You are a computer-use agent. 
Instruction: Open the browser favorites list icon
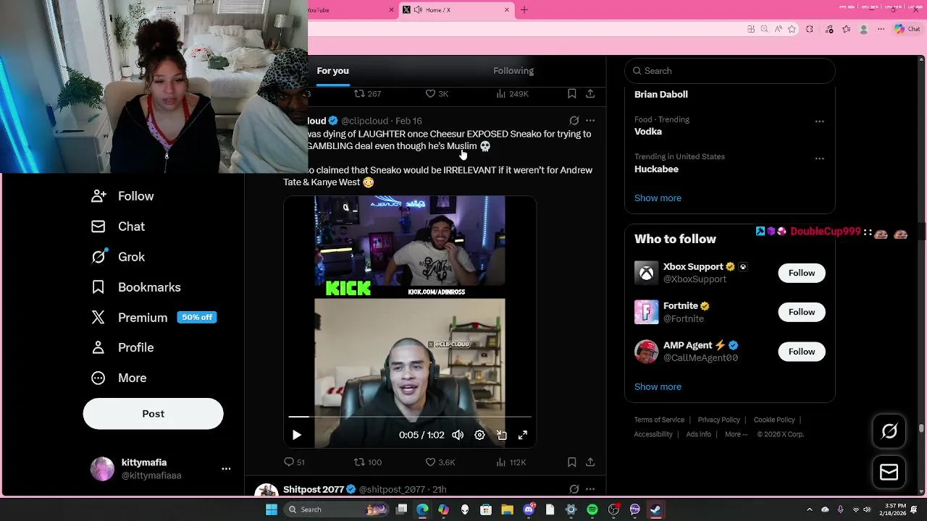coord(846,29)
